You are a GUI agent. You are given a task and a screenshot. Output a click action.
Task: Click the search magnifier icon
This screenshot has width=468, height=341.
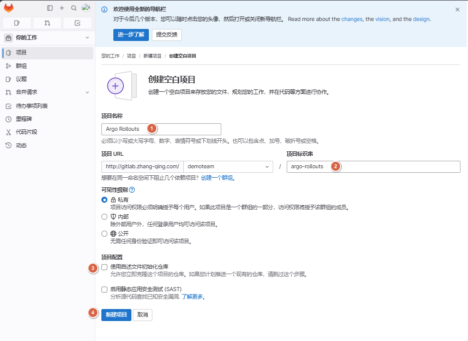[74, 8]
